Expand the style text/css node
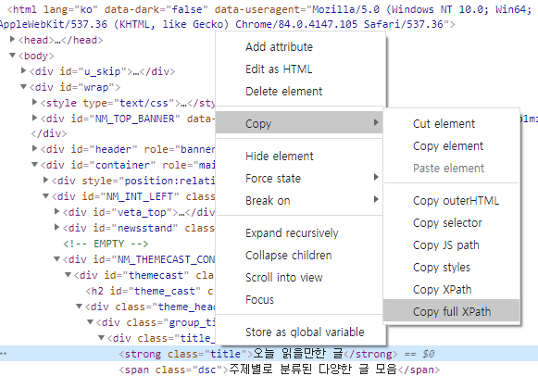 point(34,102)
